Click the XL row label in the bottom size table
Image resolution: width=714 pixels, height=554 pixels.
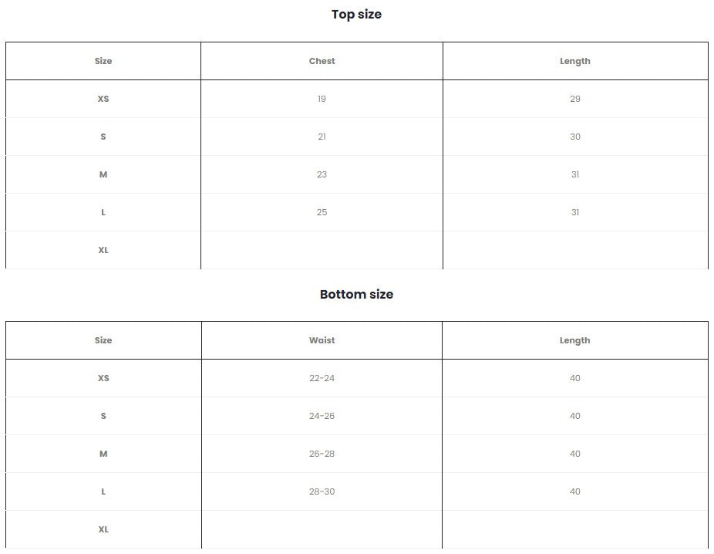(103, 529)
